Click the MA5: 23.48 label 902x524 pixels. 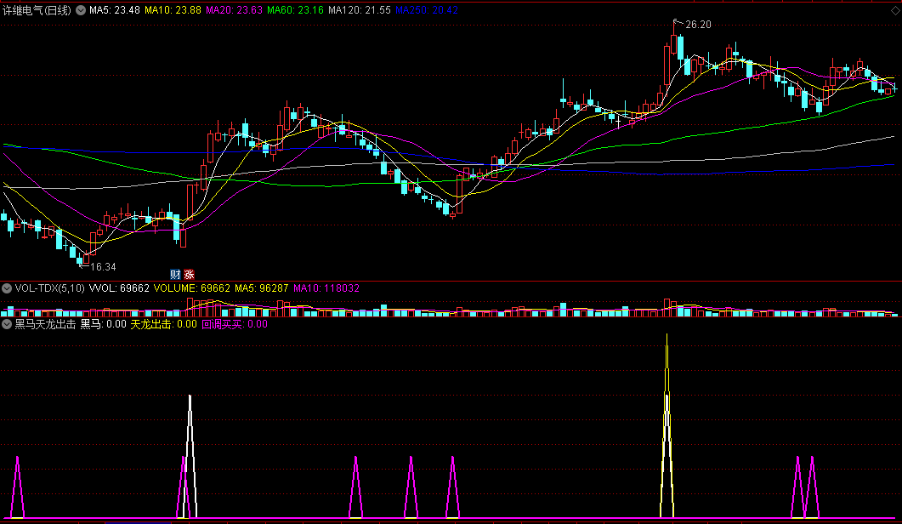(115, 10)
